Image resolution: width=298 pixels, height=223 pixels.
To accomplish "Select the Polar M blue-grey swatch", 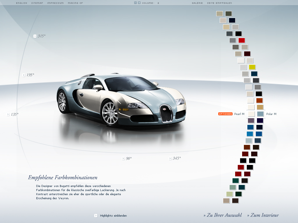I will pyautogui.click(x=260, y=114).
